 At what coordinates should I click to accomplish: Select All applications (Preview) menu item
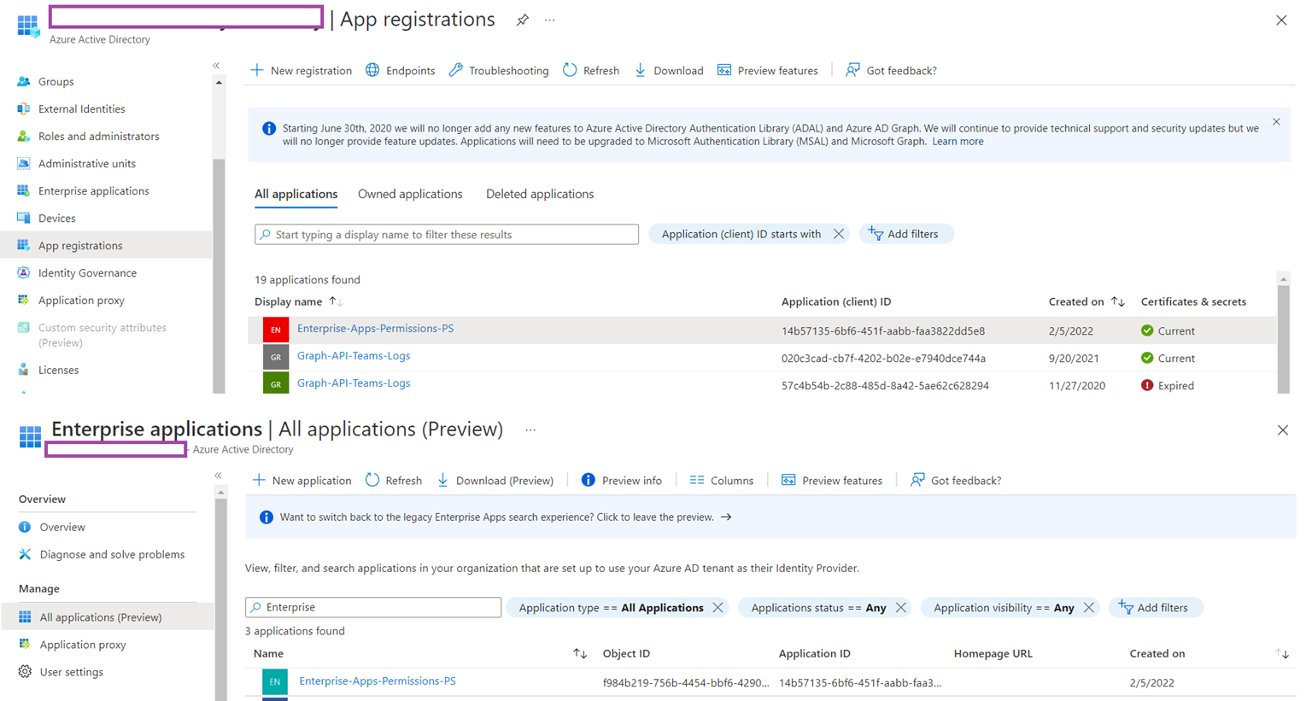coord(108,616)
